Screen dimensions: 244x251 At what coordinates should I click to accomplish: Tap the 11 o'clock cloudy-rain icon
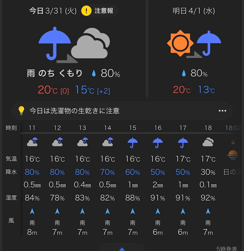(x=32, y=142)
